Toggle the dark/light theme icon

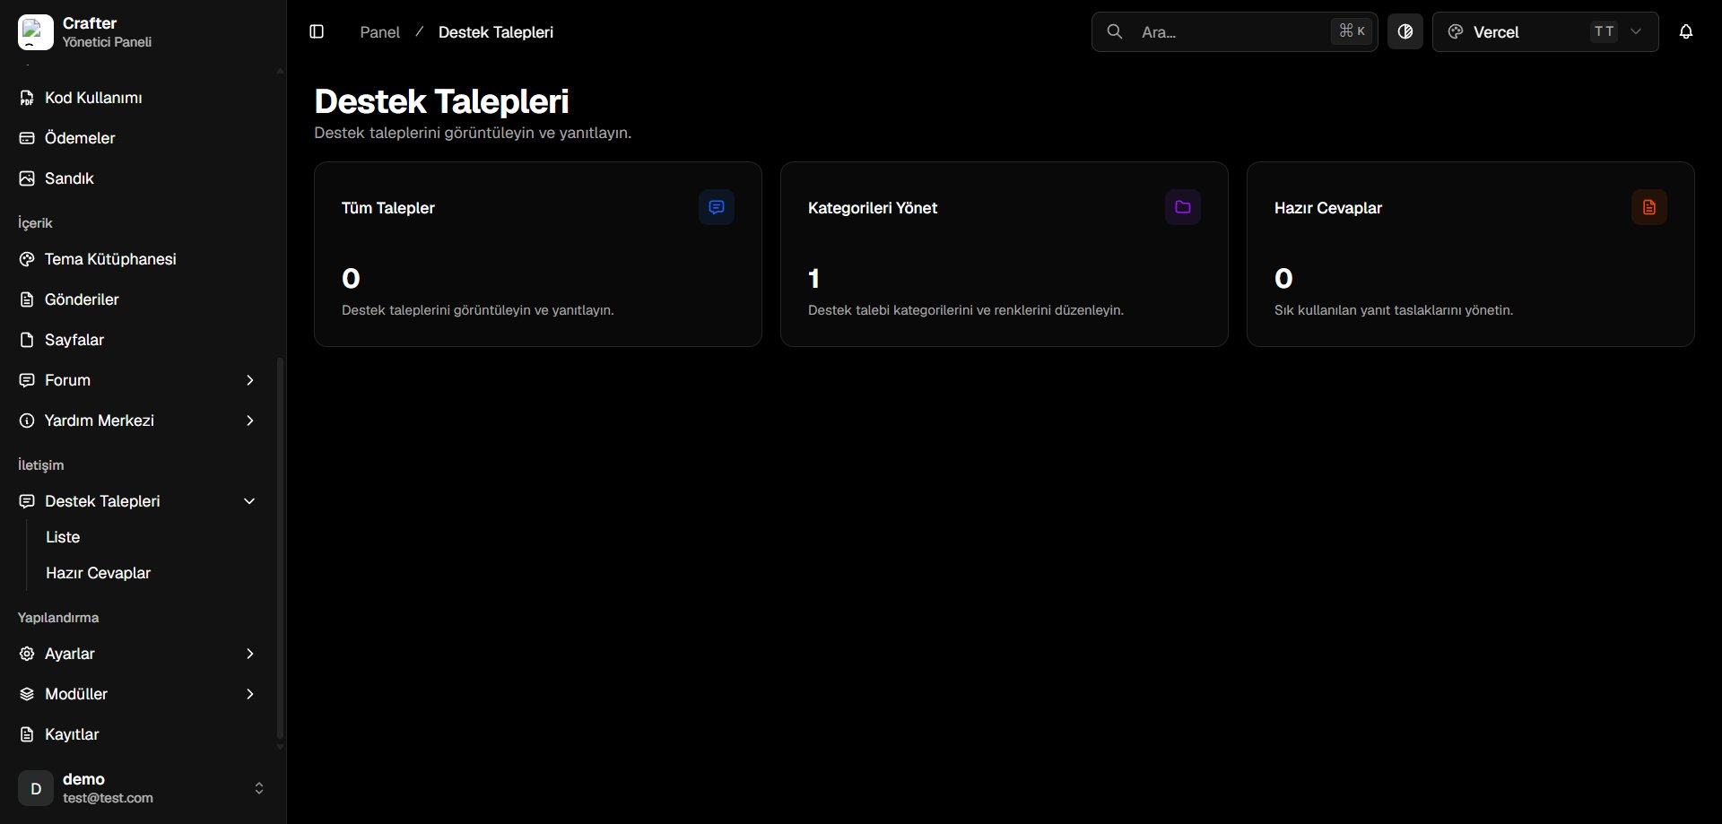pos(1405,32)
